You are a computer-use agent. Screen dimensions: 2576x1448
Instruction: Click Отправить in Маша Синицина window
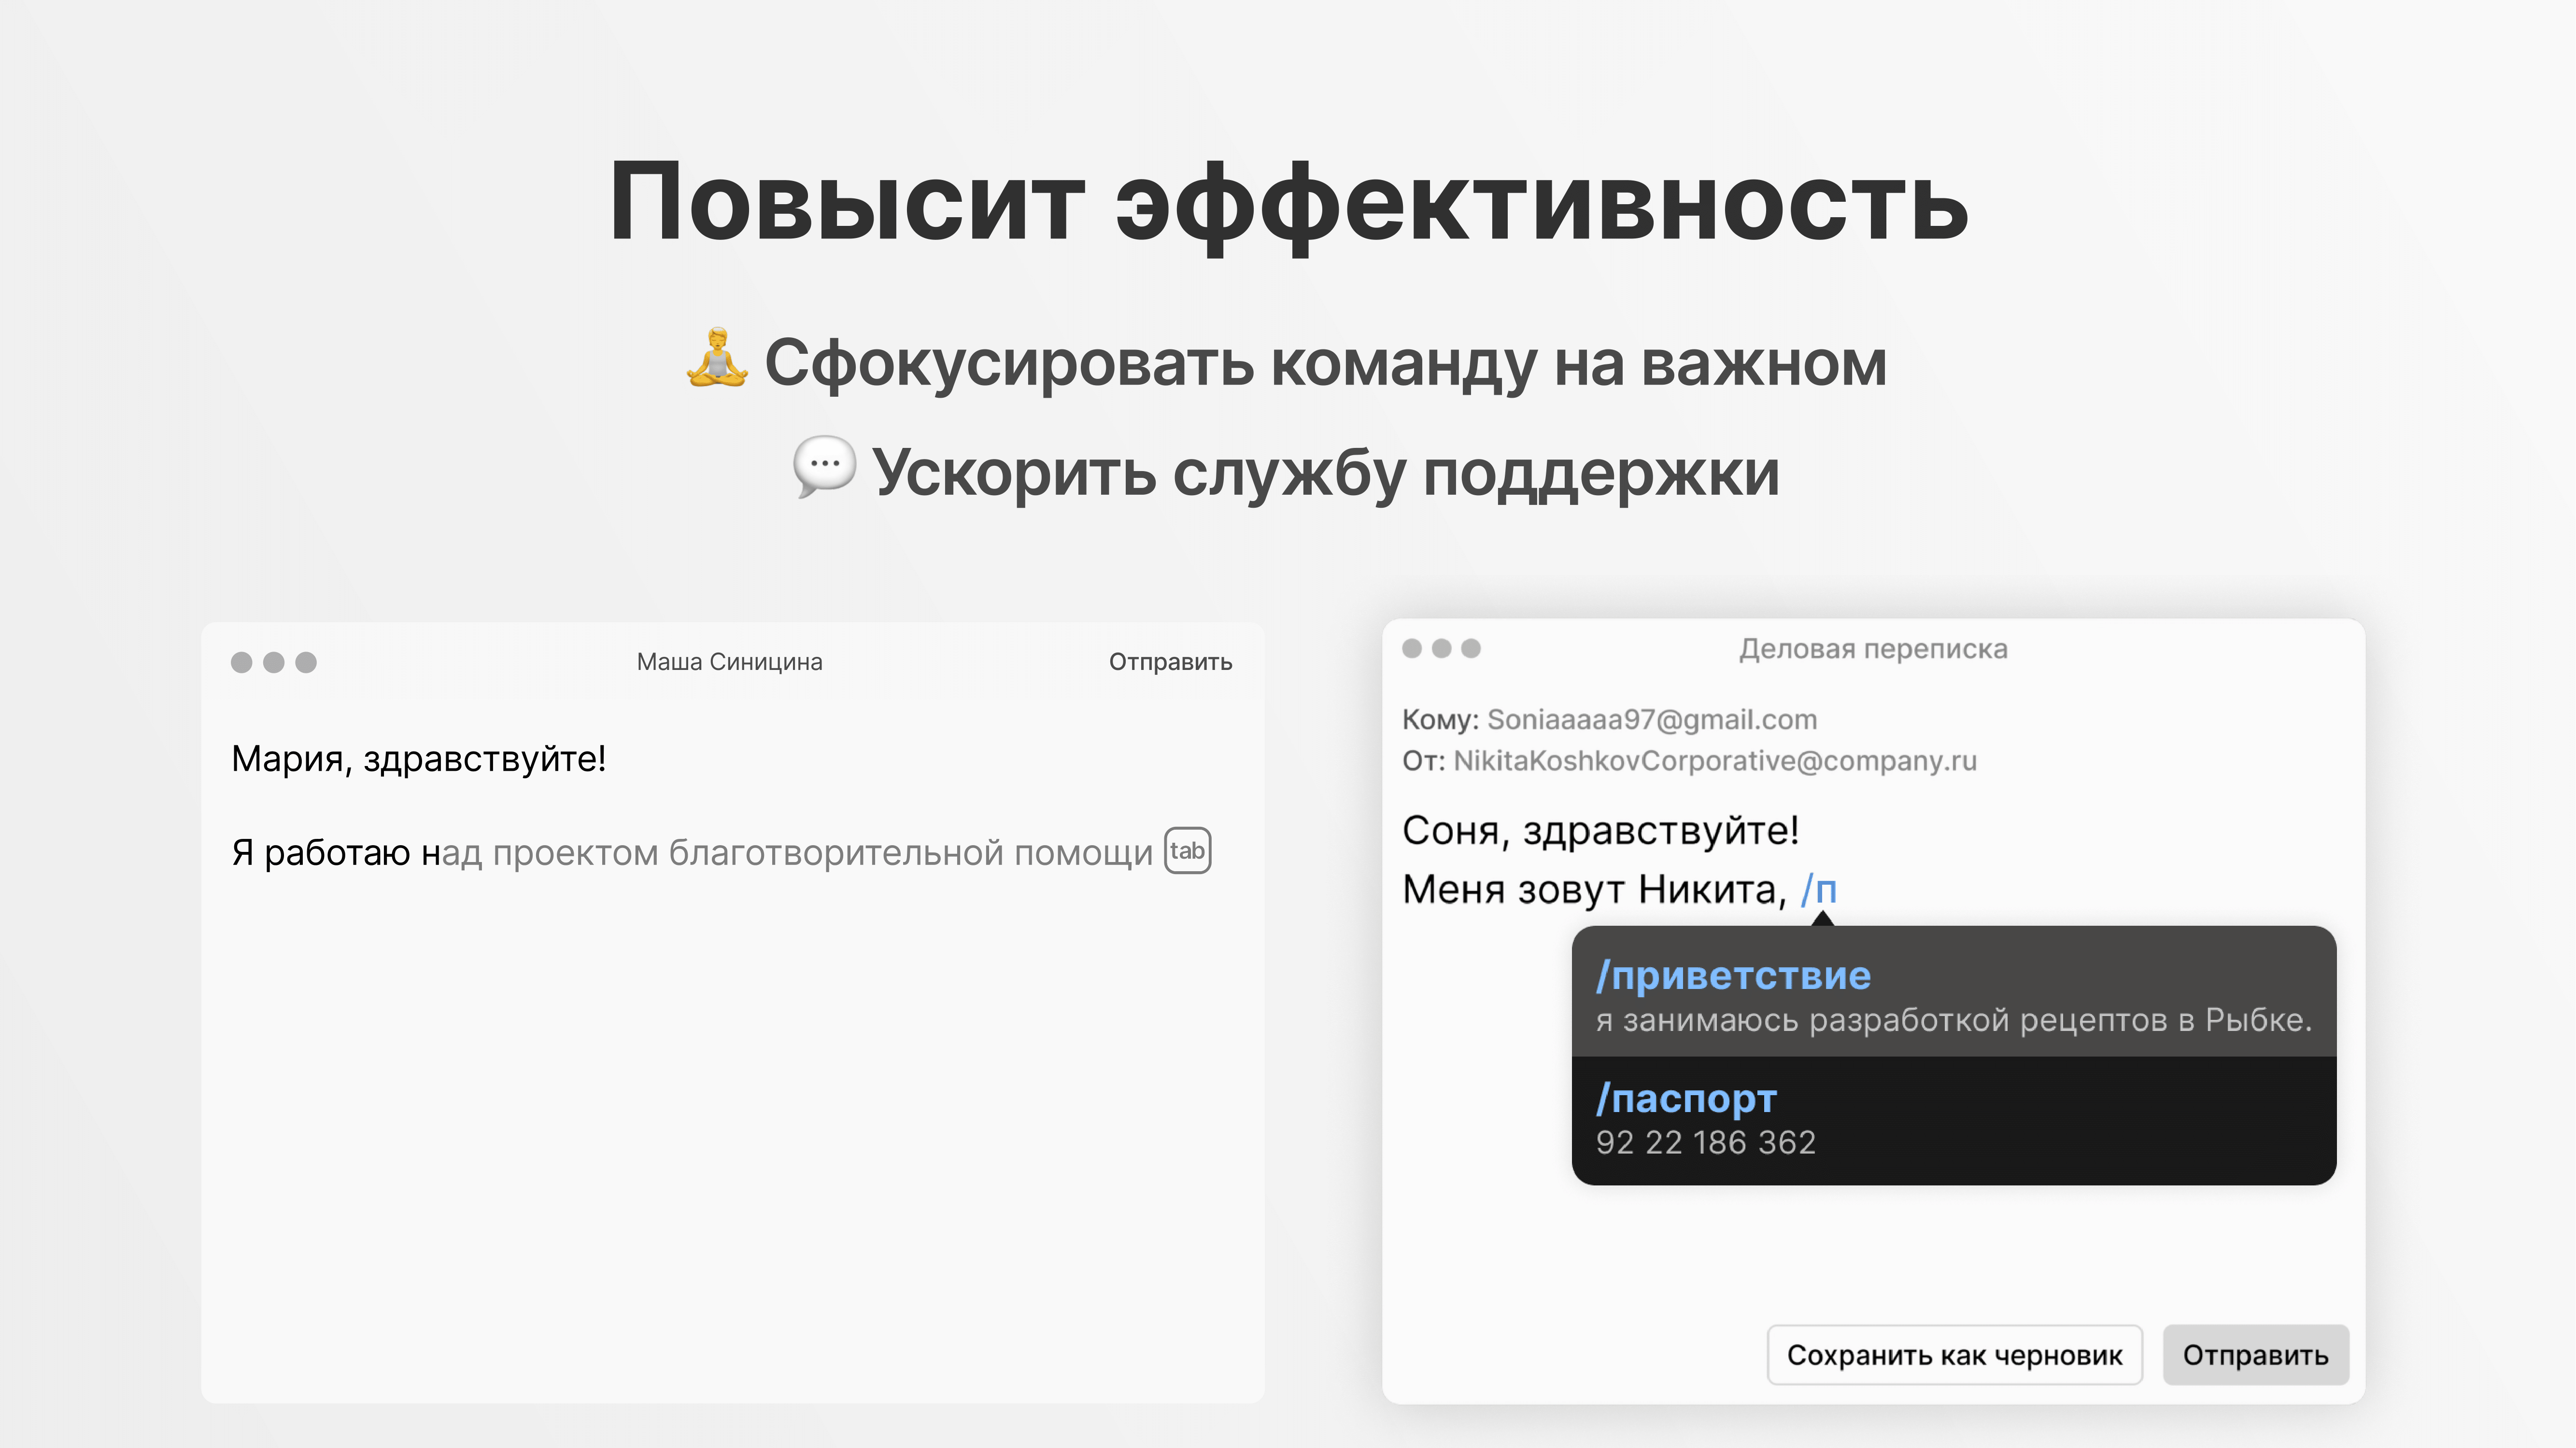click(1170, 662)
